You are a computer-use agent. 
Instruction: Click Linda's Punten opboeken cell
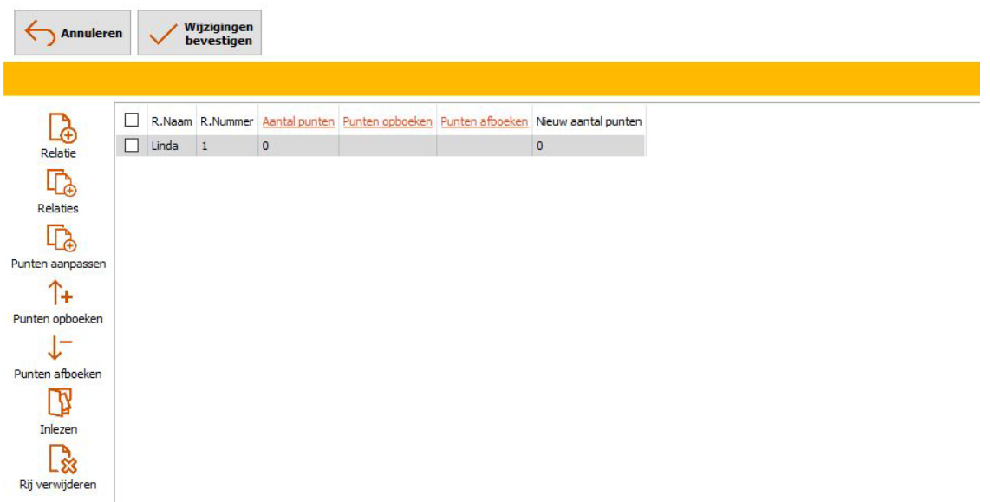[x=388, y=147]
